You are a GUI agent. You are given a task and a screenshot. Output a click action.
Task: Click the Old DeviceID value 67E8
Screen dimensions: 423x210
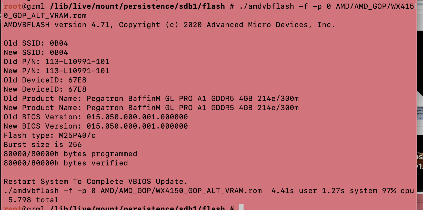(77, 80)
